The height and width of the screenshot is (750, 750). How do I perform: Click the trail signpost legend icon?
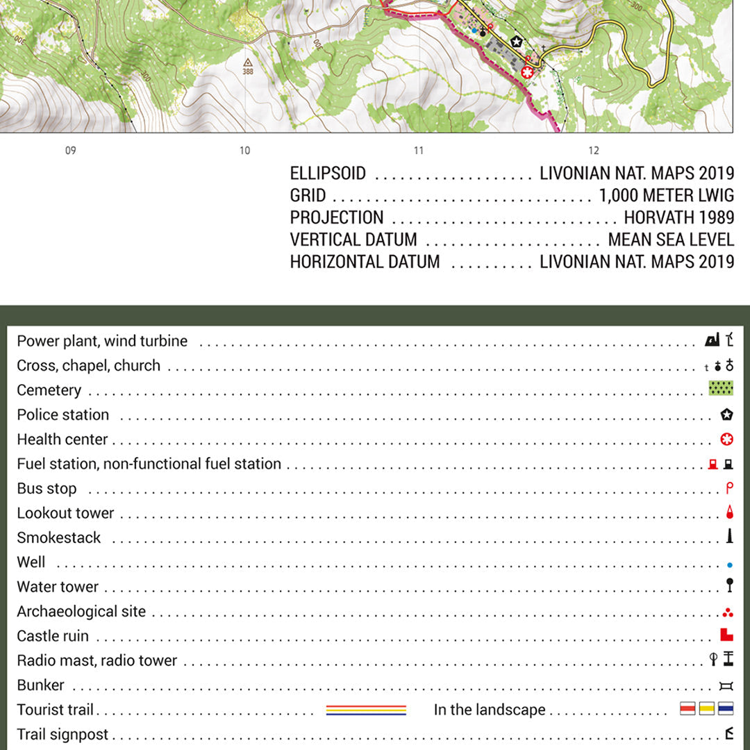coord(728,733)
